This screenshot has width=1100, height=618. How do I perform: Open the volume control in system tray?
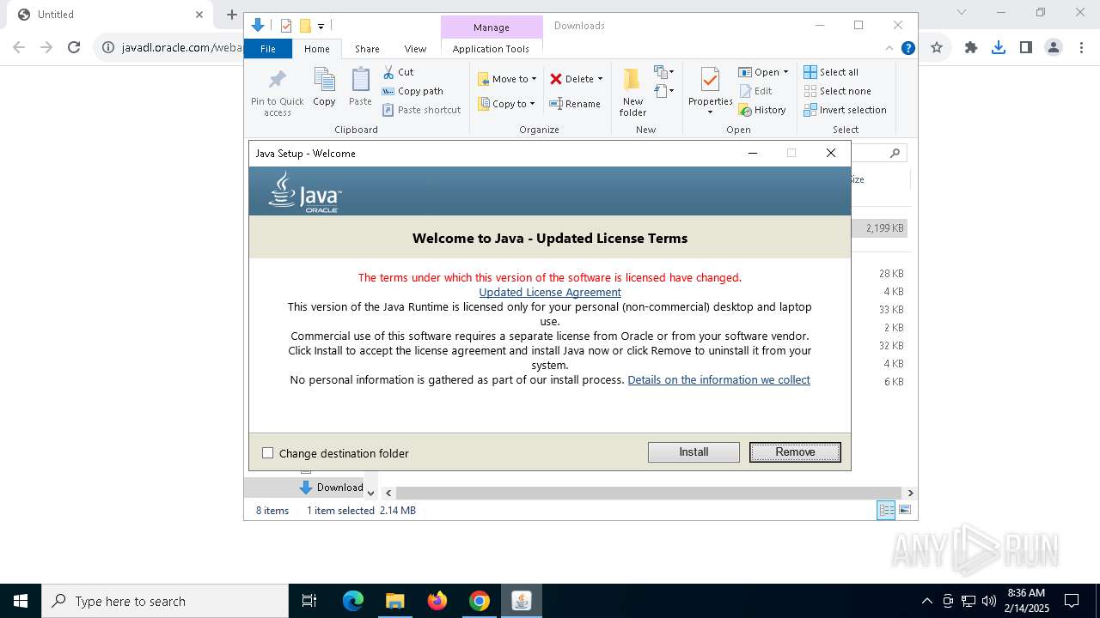[x=988, y=601]
